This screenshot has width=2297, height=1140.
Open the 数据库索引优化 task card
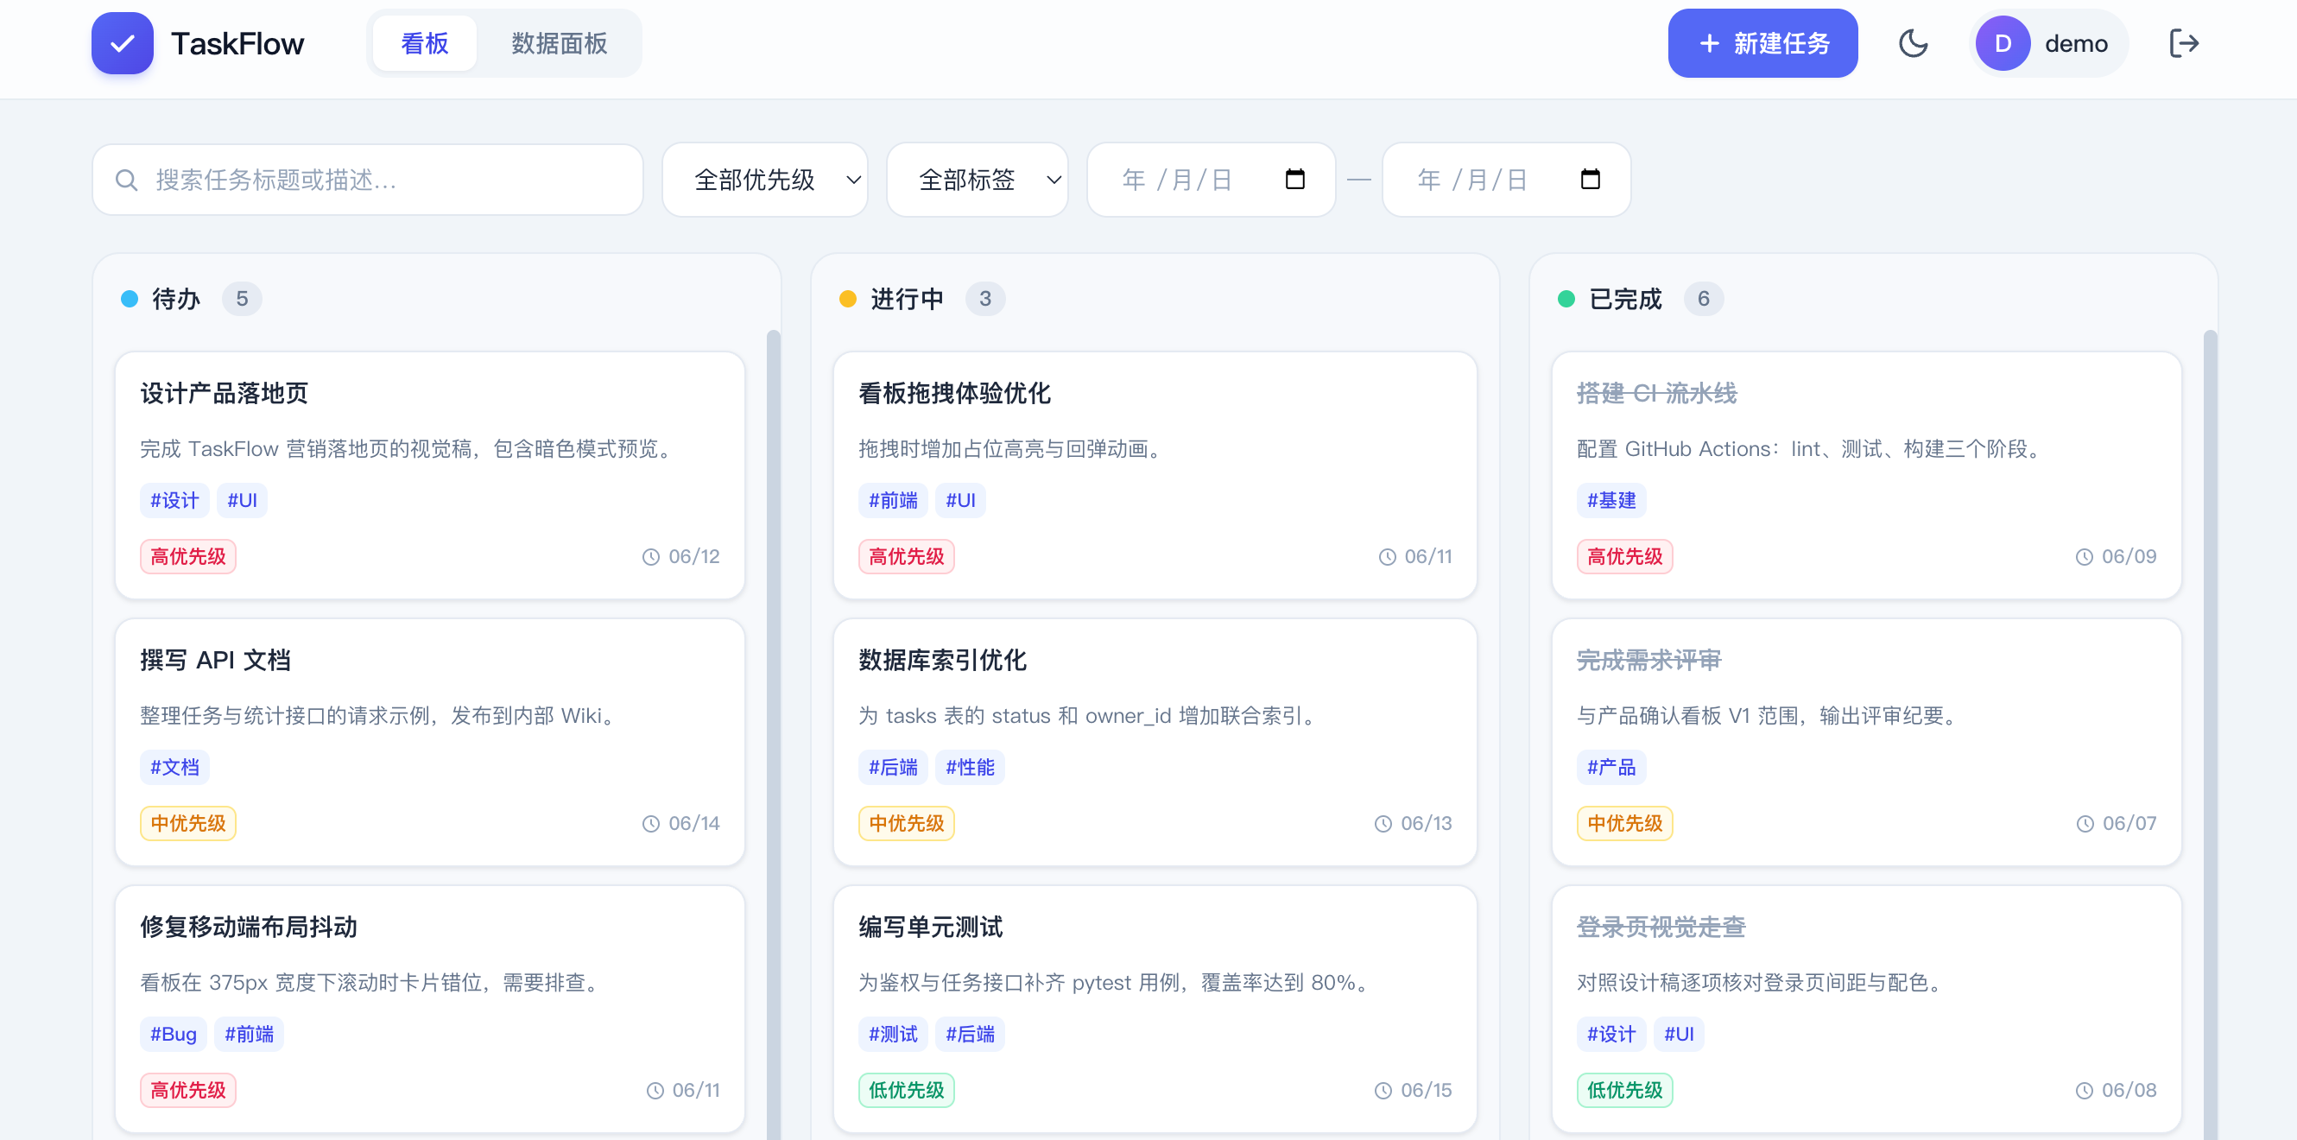[x=1155, y=741]
